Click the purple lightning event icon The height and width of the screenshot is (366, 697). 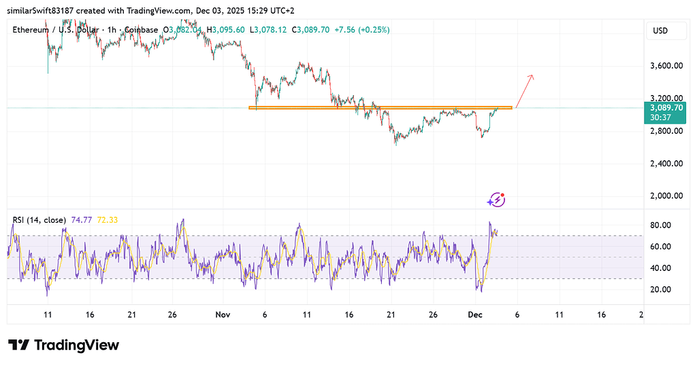(497, 200)
